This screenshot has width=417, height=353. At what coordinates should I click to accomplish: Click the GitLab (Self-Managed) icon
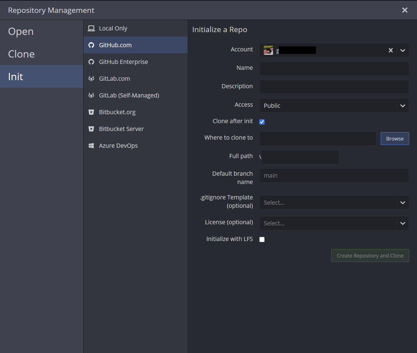(91, 95)
